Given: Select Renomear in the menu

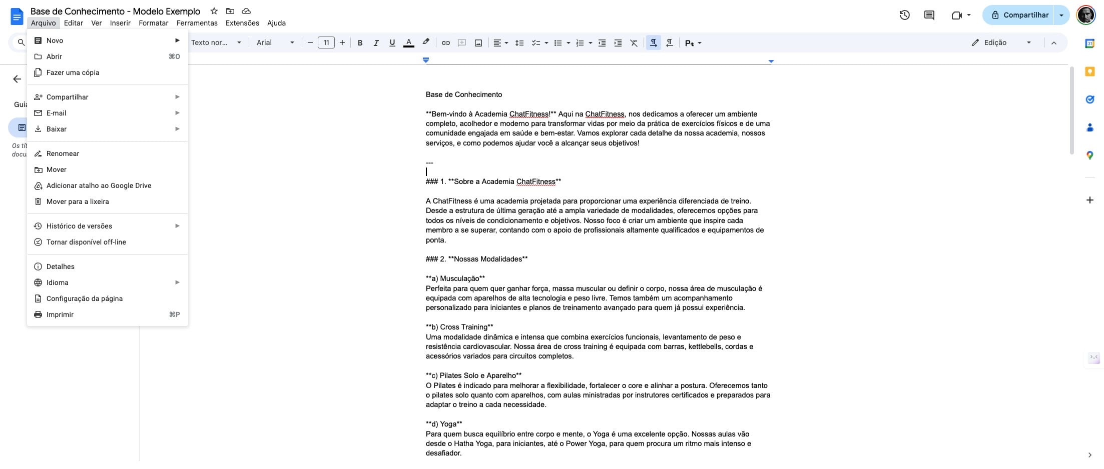Looking at the screenshot, I should coord(108,153).
